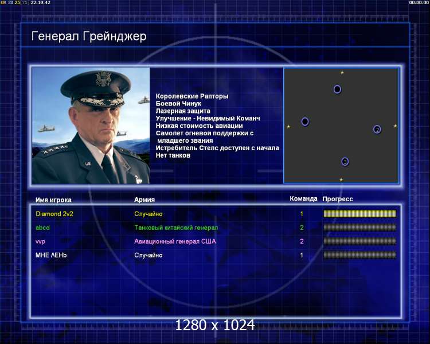The image size is (430, 344).
Task: Click the star at minimap's right edge
Action: tap(395, 126)
